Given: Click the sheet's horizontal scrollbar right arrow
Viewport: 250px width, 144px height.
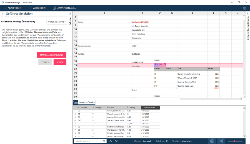Looking at the screenshot, I should tap(242, 99).
